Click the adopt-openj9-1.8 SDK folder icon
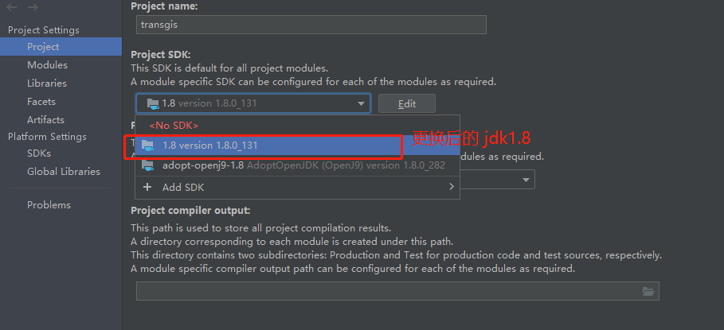The image size is (724, 330). (147, 165)
